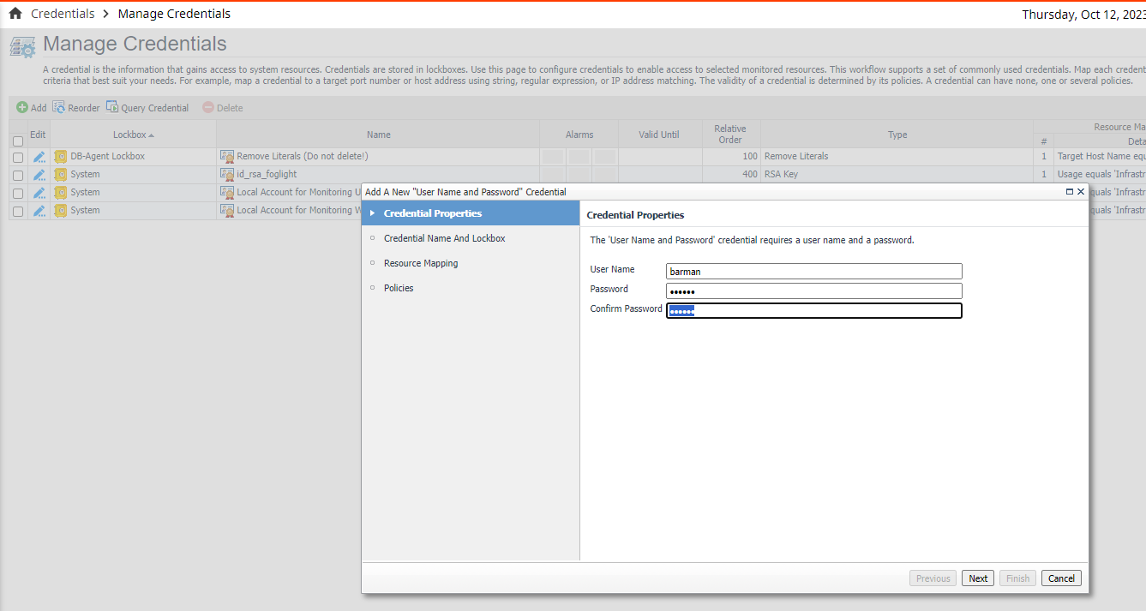Select the Credential Properties wizard step

pyautogui.click(x=471, y=213)
